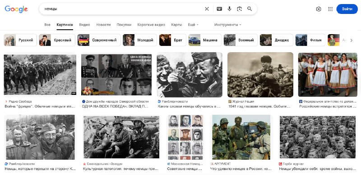The width and height of the screenshot is (361, 175).
Task: Open image above Немцы, которые перешли на сторону
Action: [40, 137]
